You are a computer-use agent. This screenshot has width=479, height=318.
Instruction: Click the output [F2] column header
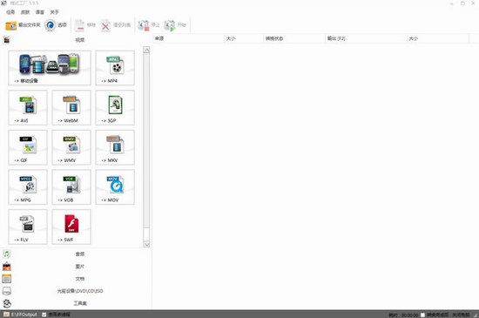[x=366, y=38]
